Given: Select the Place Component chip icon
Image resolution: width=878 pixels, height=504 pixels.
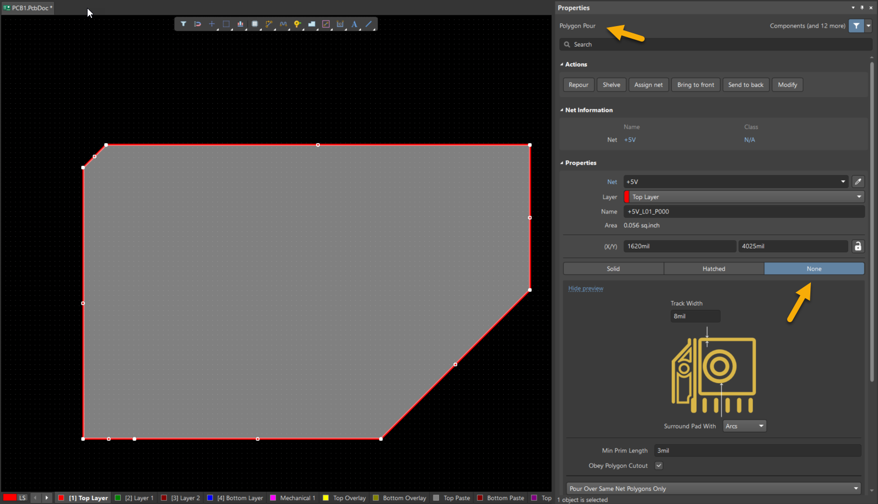Looking at the screenshot, I should pos(255,24).
